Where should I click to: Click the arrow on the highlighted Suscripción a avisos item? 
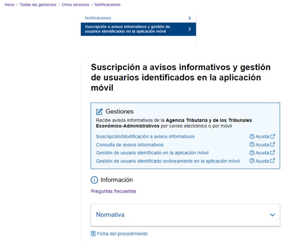pyautogui.click(x=189, y=29)
